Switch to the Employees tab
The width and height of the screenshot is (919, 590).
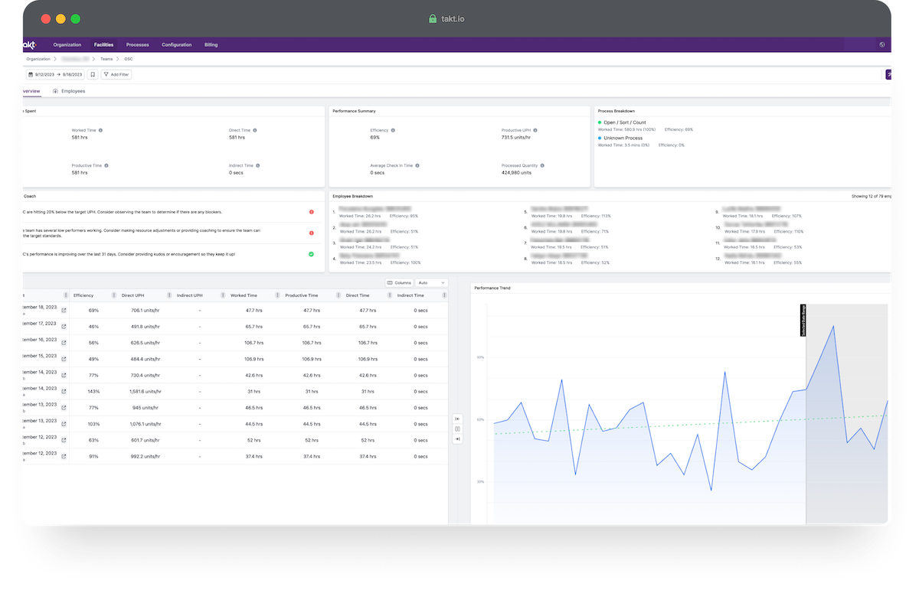point(69,91)
